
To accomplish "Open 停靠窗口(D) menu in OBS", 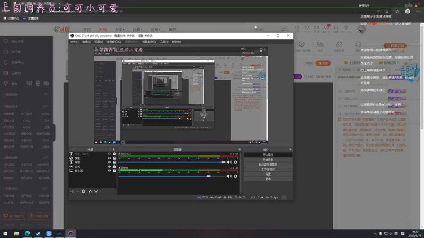I will click(114, 42).
